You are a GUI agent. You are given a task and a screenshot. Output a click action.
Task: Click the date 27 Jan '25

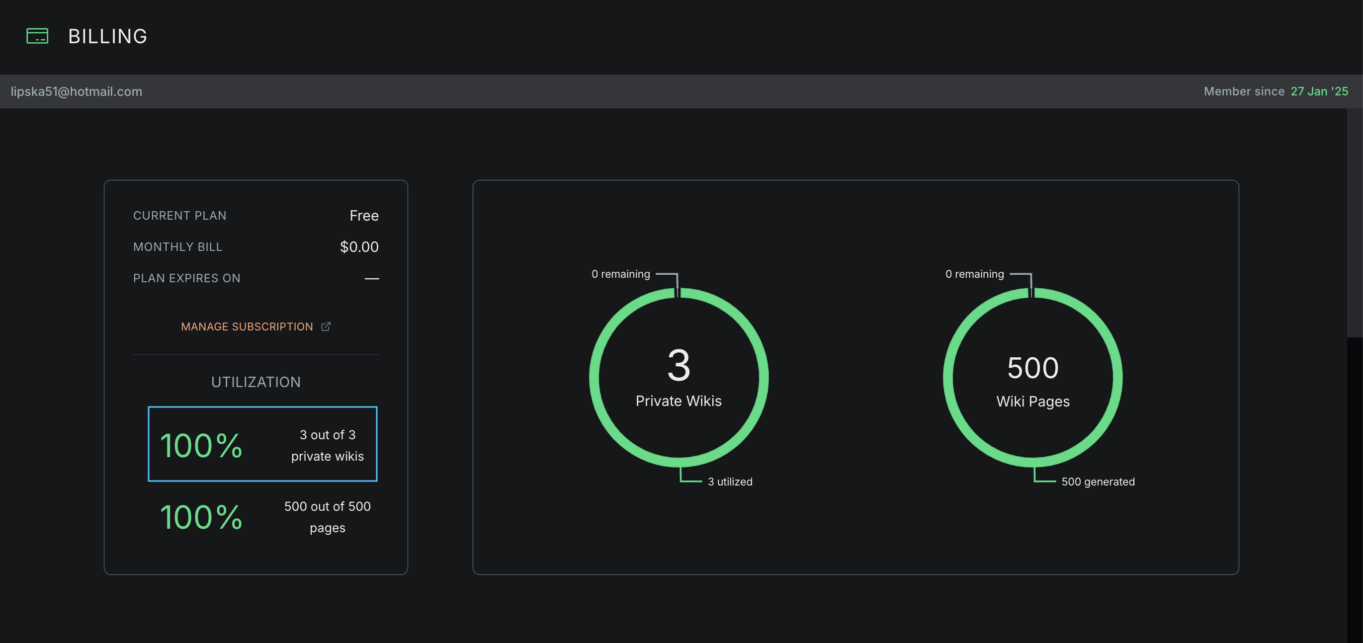pos(1319,91)
